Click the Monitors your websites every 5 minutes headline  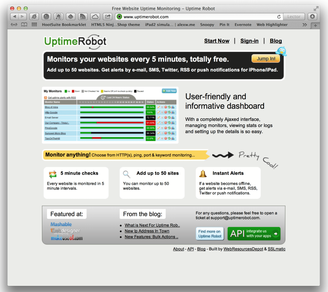(x=138, y=59)
